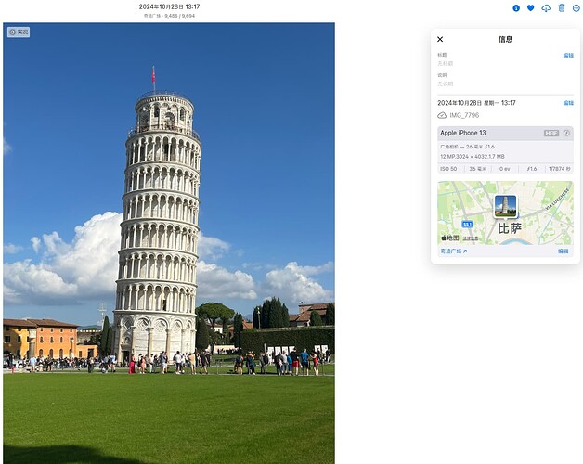Click the 1/7874 秒 shutter speed value

560,169
